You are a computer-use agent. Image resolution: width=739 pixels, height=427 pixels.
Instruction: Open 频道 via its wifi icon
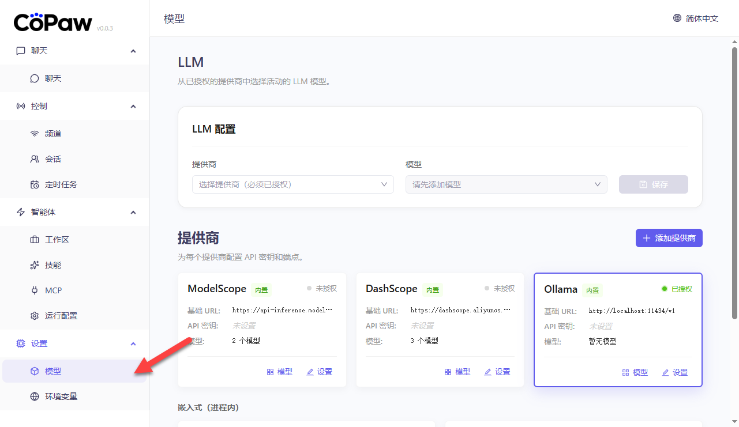coord(35,134)
